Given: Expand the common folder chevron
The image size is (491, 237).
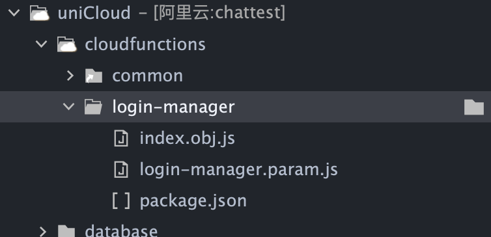Looking at the screenshot, I should [x=70, y=76].
